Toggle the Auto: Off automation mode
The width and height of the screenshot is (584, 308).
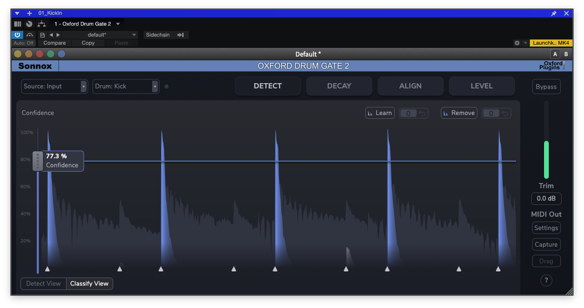pos(23,43)
